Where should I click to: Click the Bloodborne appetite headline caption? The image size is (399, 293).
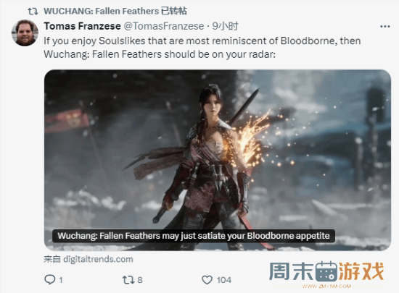(194, 236)
